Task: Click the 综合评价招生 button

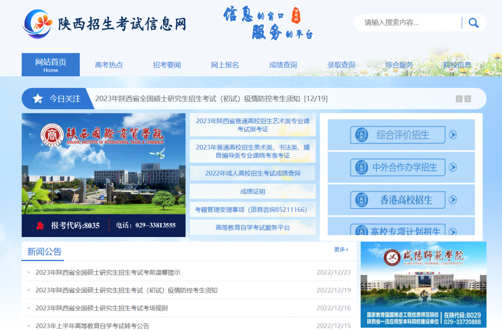Action: coord(398,135)
